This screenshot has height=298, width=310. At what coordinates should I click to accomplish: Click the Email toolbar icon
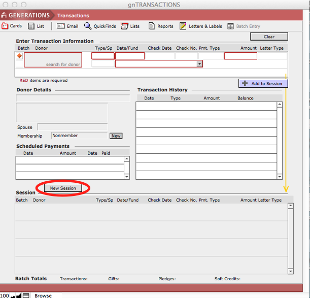(67, 26)
